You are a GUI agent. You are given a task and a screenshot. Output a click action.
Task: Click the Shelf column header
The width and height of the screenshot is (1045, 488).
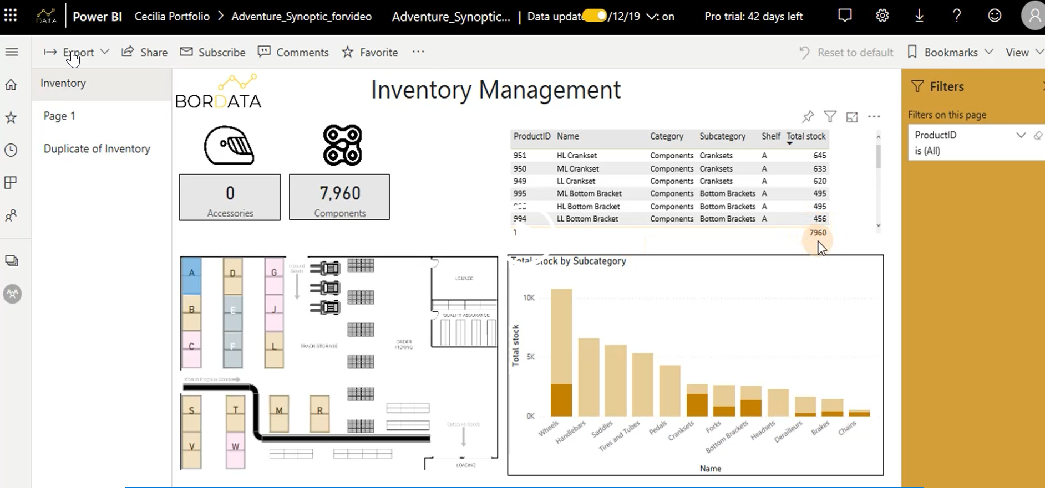771,136
